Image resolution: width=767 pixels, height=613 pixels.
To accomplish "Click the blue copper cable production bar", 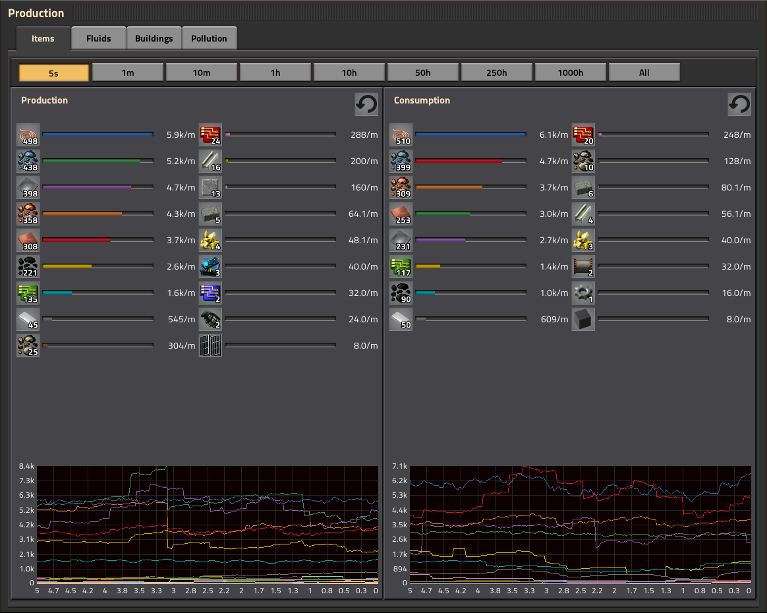I will (x=98, y=134).
